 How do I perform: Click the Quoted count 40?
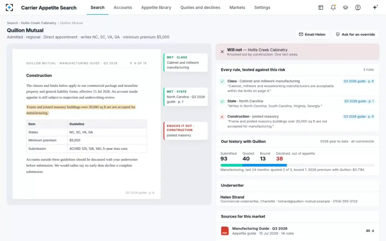tap(246, 159)
